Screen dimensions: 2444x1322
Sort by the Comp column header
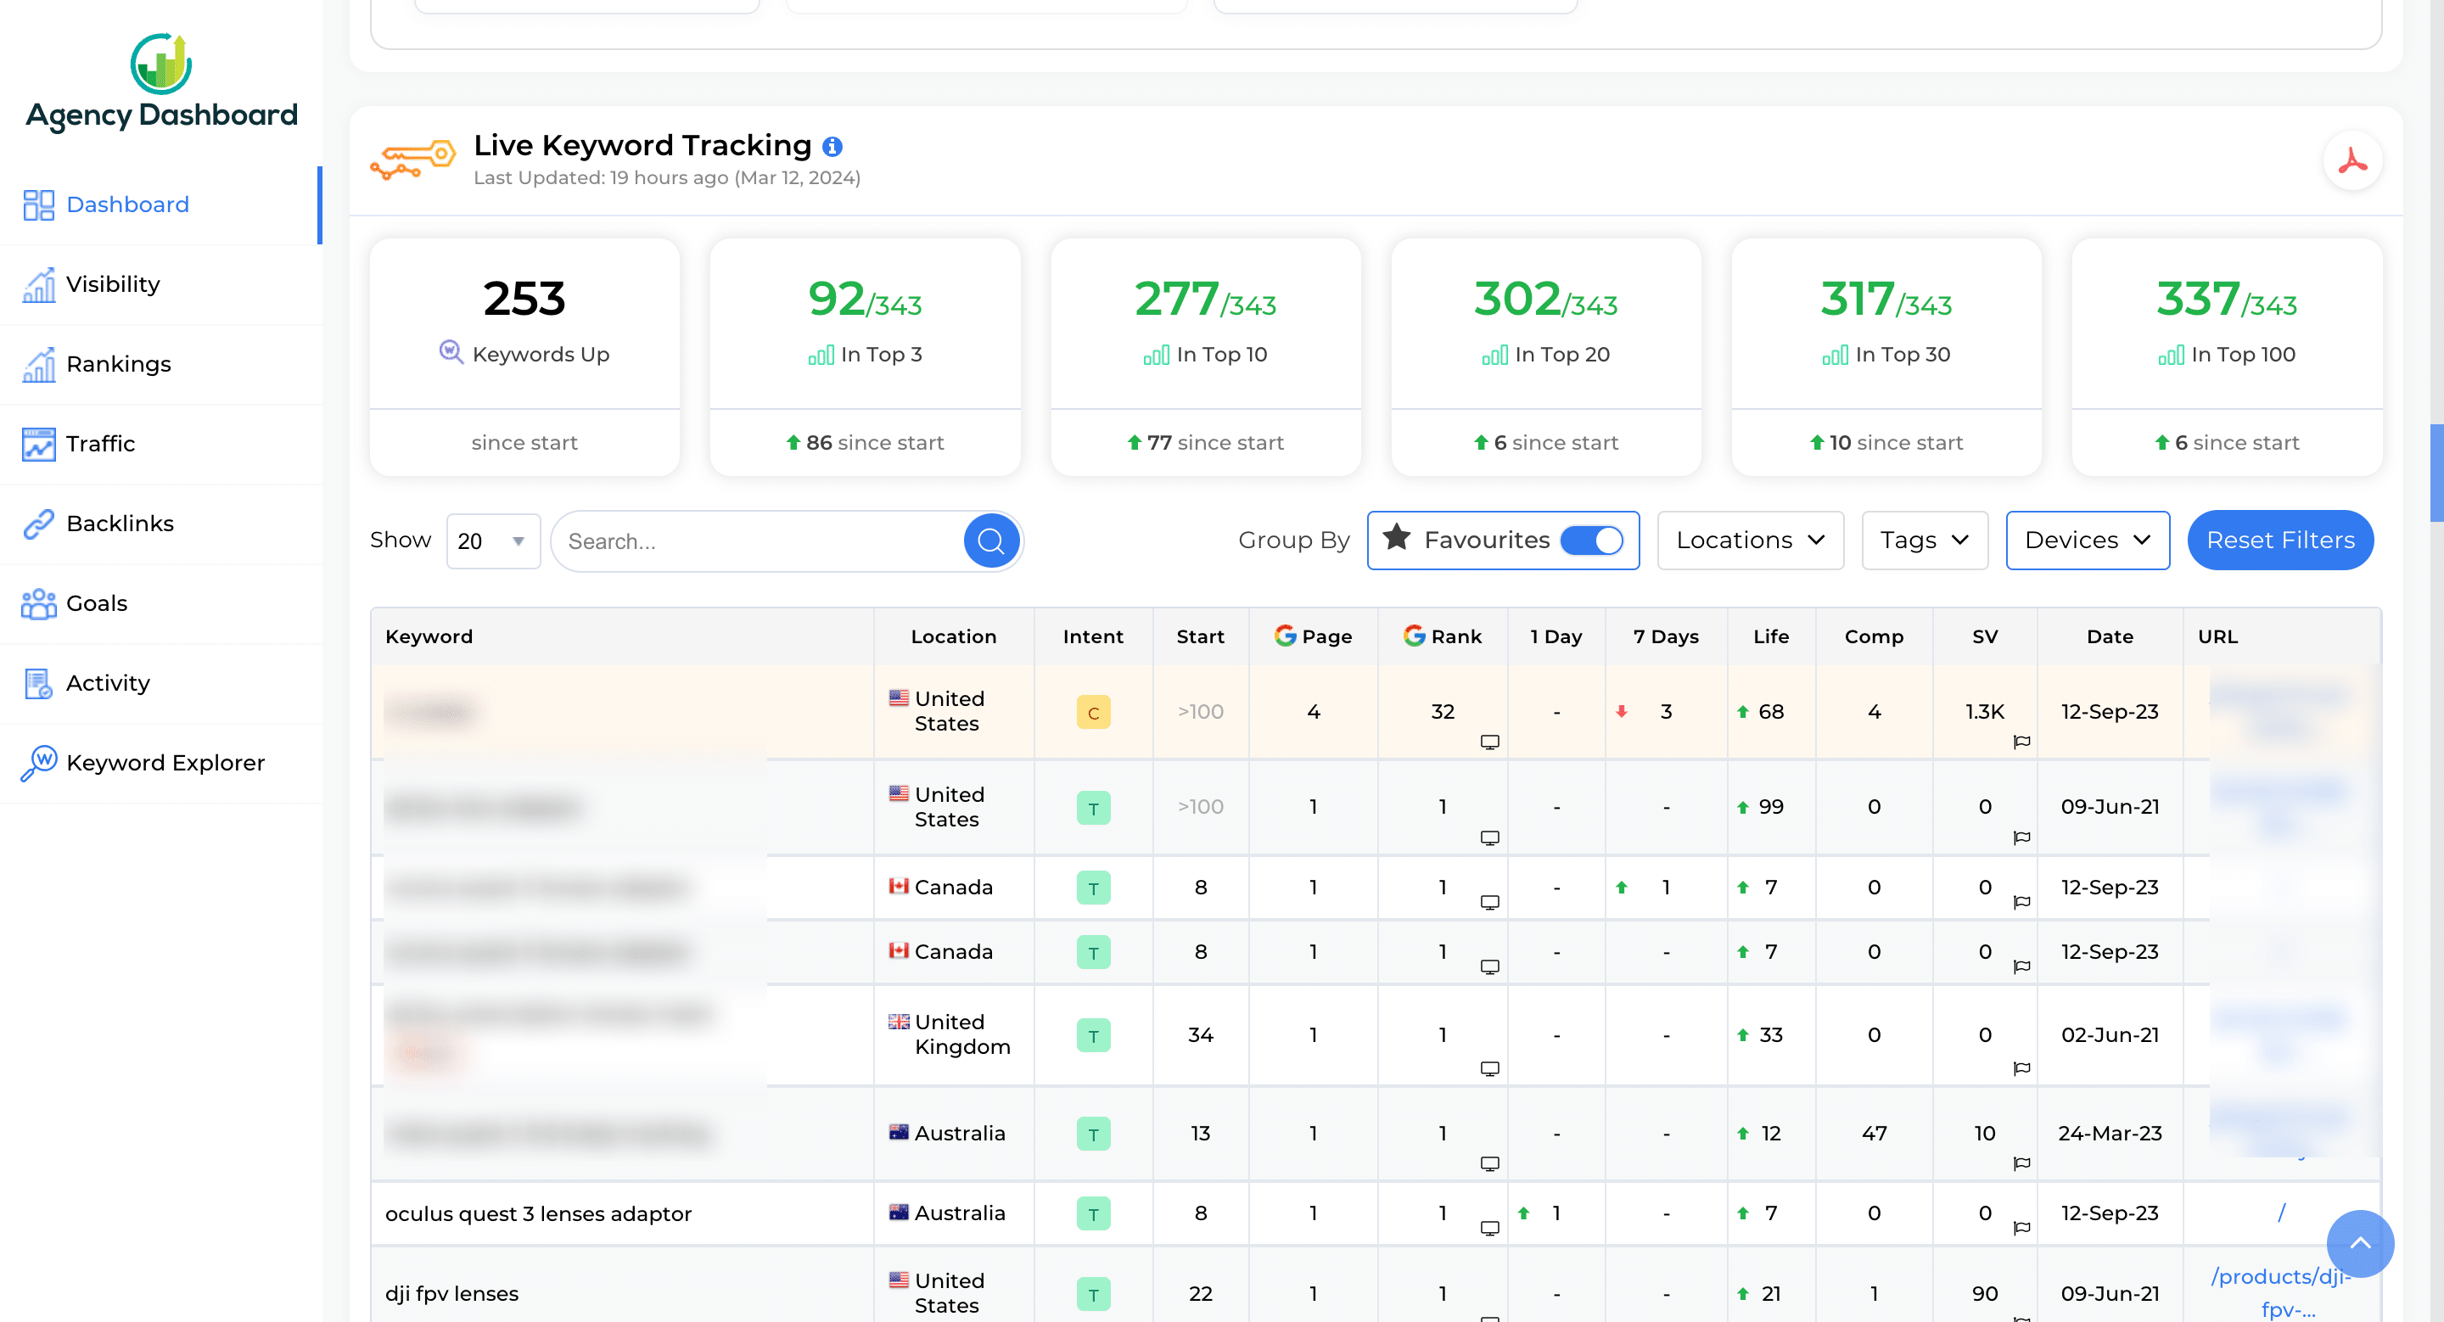coord(1874,636)
